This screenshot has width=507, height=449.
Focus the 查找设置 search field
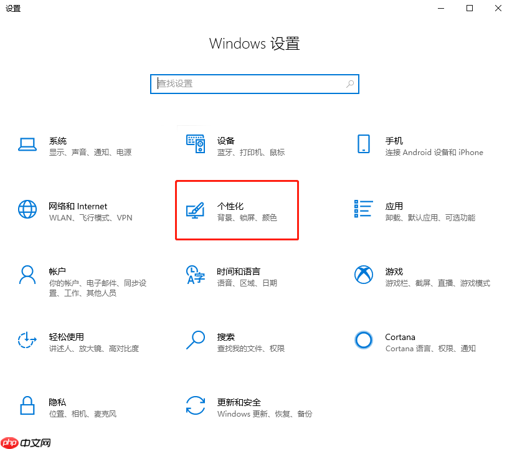click(x=255, y=84)
